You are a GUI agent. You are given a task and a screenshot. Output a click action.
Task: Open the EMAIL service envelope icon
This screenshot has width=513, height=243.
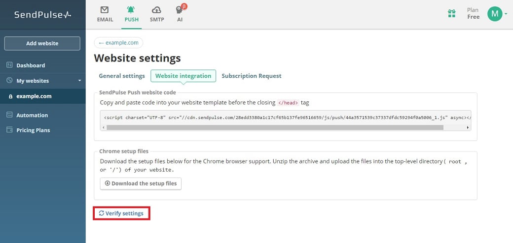coord(104,10)
